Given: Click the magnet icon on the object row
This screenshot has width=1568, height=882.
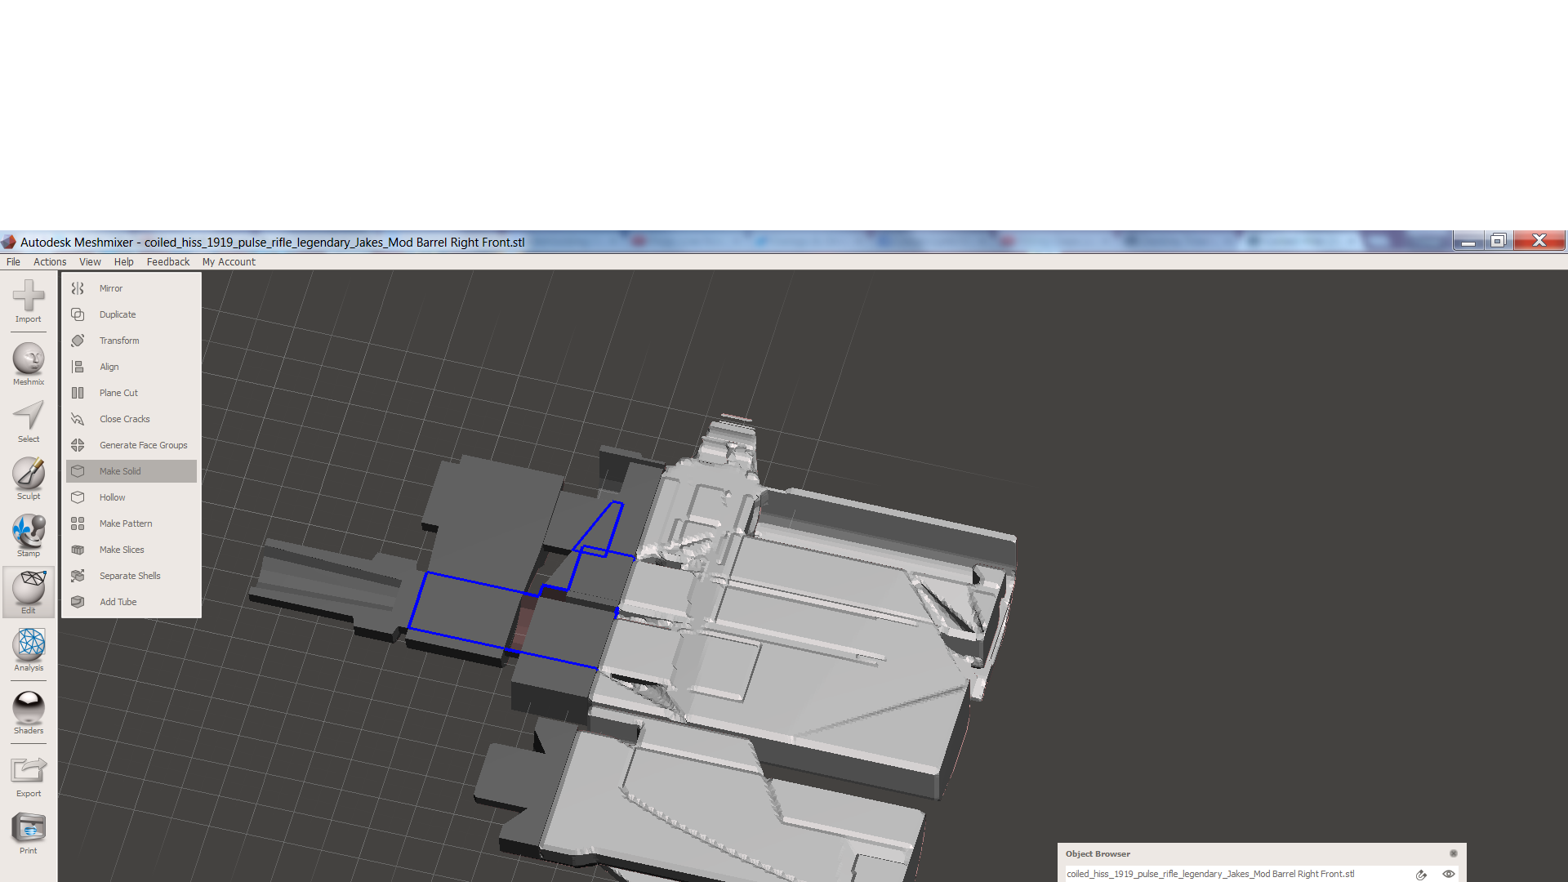Looking at the screenshot, I should coord(1421,875).
